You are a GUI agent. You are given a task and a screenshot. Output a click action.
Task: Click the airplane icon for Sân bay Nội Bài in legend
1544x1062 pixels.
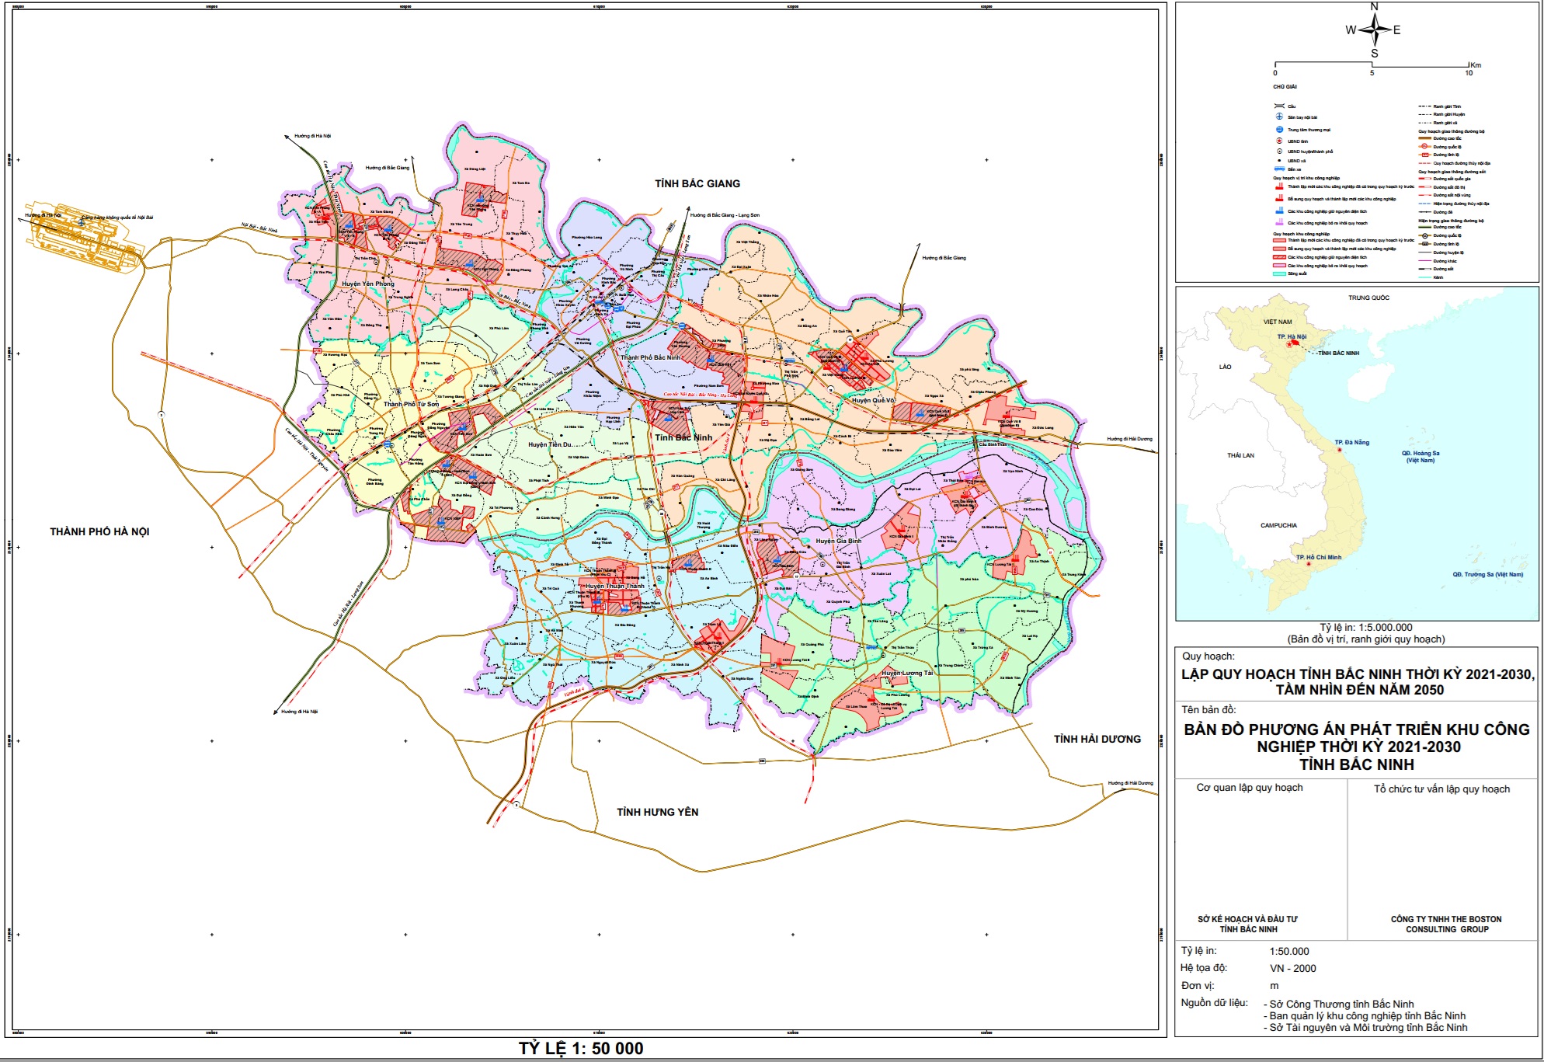1279,117
